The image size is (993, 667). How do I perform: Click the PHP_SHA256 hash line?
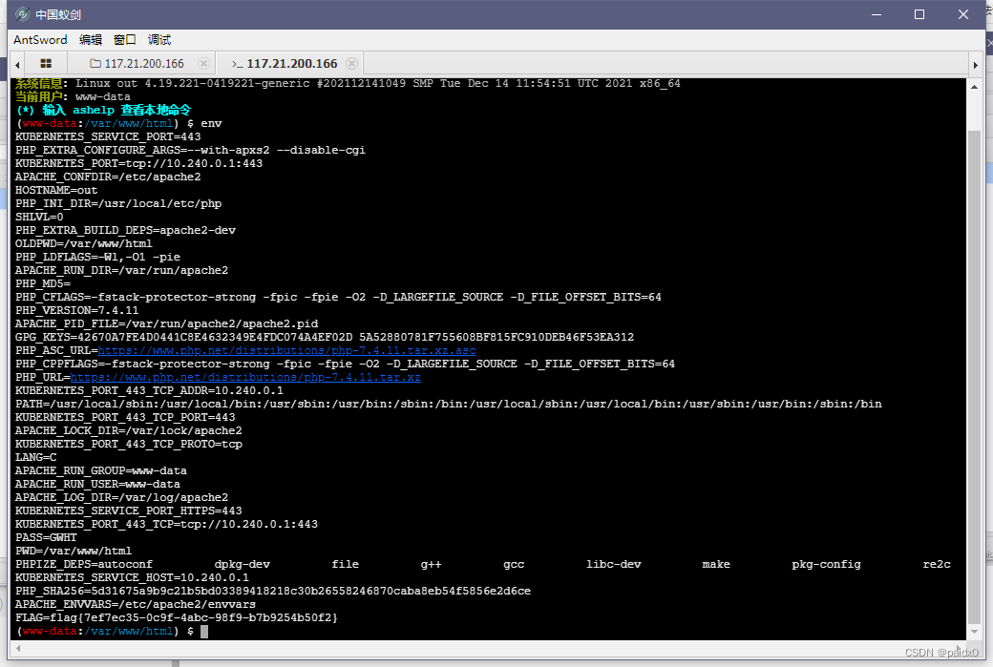click(273, 591)
